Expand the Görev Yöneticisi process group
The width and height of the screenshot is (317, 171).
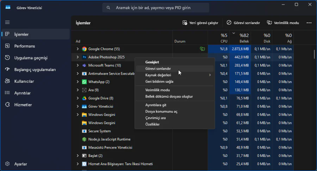77,106
